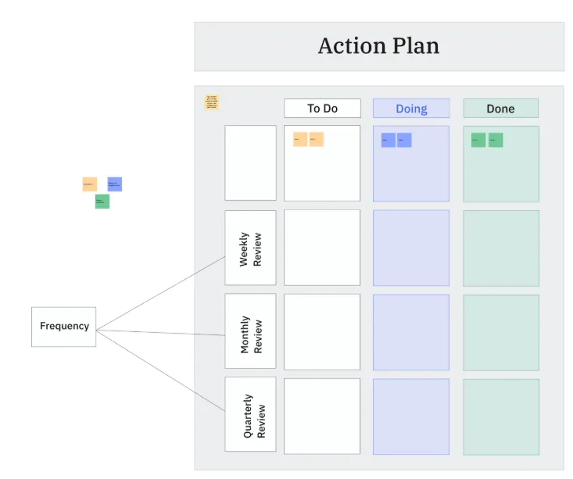Image resolution: width=573 pixels, height=479 pixels.
Task: Click the Done cell in Quarterly Review row
Action: click(501, 417)
